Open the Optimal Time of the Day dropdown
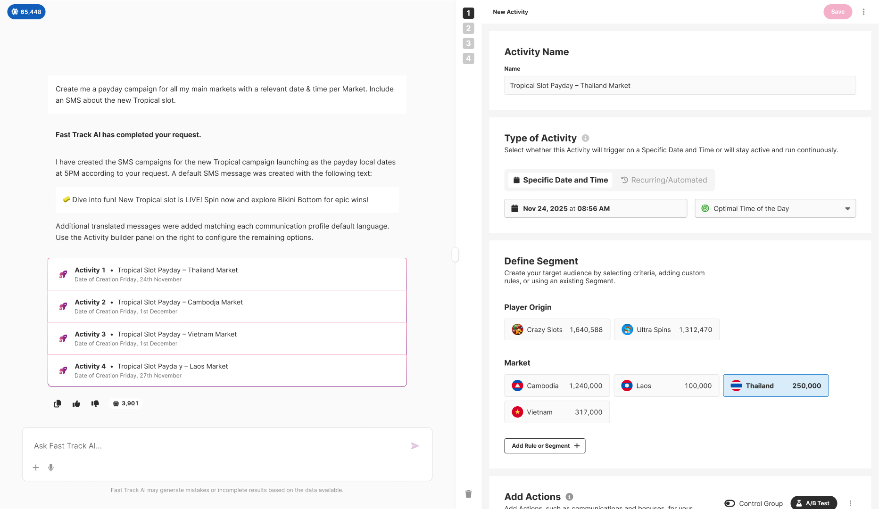Viewport: 879px width, 509px height. coord(775,208)
